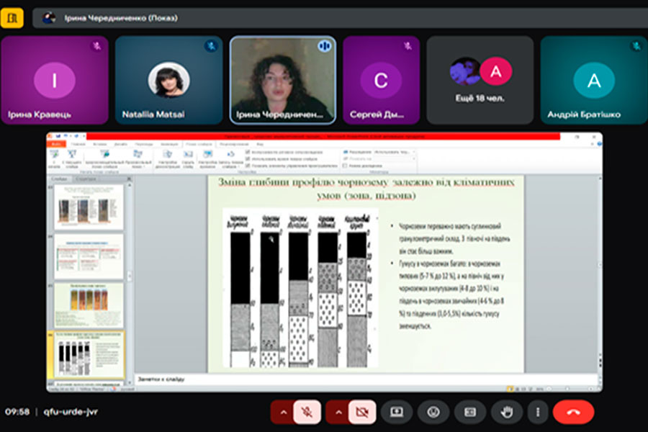The height and width of the screenshot is (432, 648).
Task: Click the presenter name Ірина Чередниченко (Показ)
Action: click(x=121, y=18)
